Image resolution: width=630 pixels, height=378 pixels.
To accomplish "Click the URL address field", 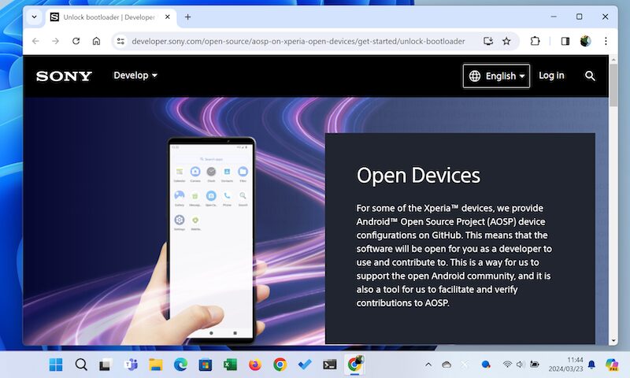I will tap(299, 41).
